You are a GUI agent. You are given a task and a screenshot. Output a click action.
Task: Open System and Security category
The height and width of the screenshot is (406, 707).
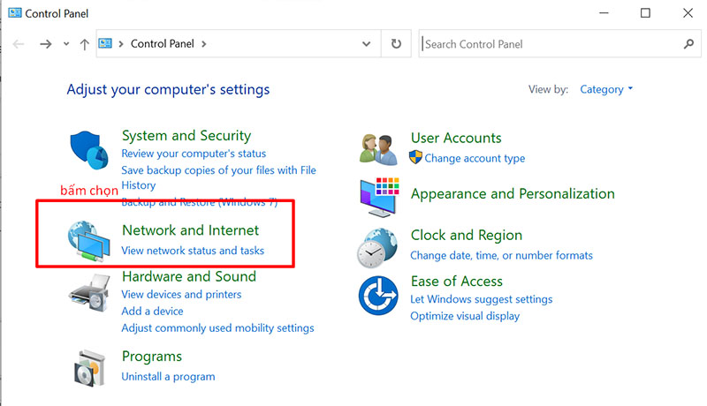pos(186,136)
